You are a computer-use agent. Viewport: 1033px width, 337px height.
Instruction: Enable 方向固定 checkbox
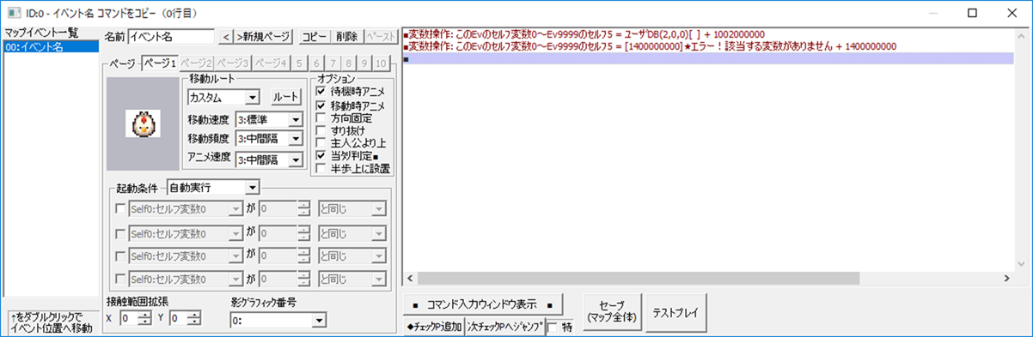tap(321, 117)
